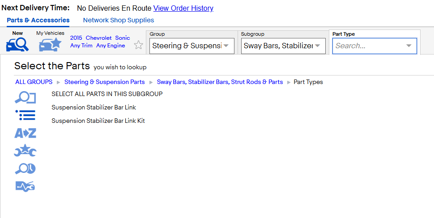This screenshot has height=218, width=434.
Task: Select the A-to-Z sidebar icon
Action: point(25,133)
